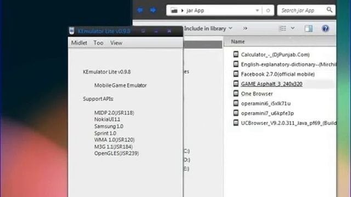
Task: Click the English dictionary jar file icon
Action: (x=236, y=64)
